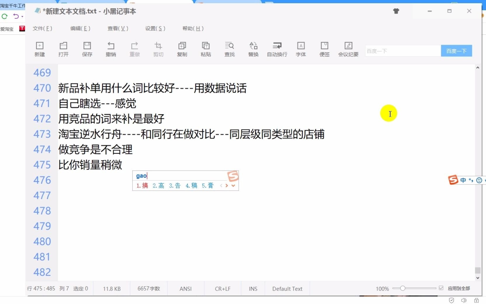Expand the IME candidate list down arrow
The width and height of the screenshot is (486, 304).
coord(233,186)
